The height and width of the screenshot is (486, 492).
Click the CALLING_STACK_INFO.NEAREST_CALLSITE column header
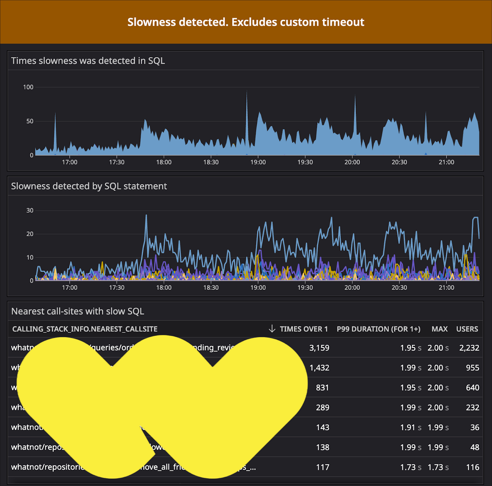[x=85, y=329]
